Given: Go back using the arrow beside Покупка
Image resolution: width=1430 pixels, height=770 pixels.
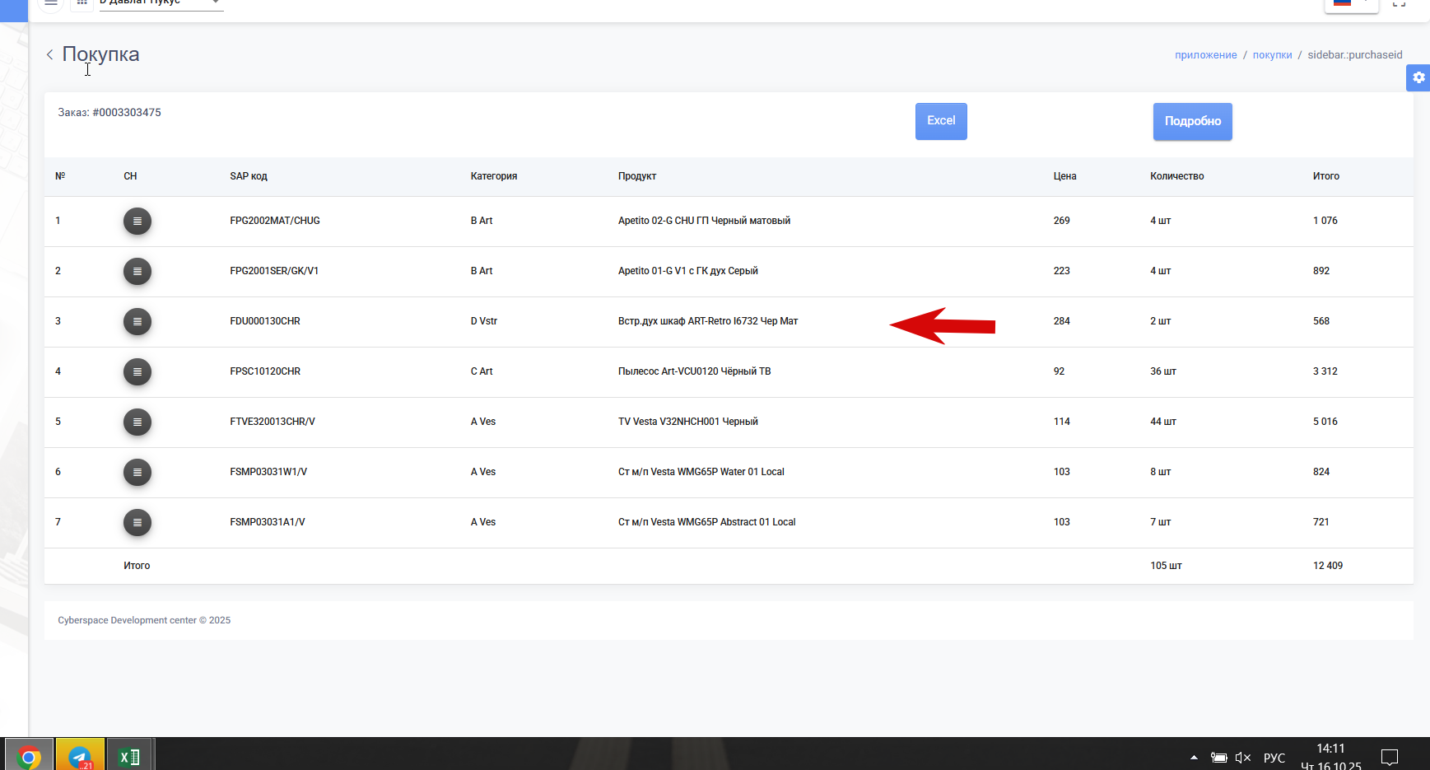Looking at the screenshot, I should (49, 54).
